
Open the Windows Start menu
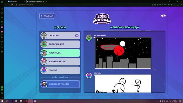point(2,101)
